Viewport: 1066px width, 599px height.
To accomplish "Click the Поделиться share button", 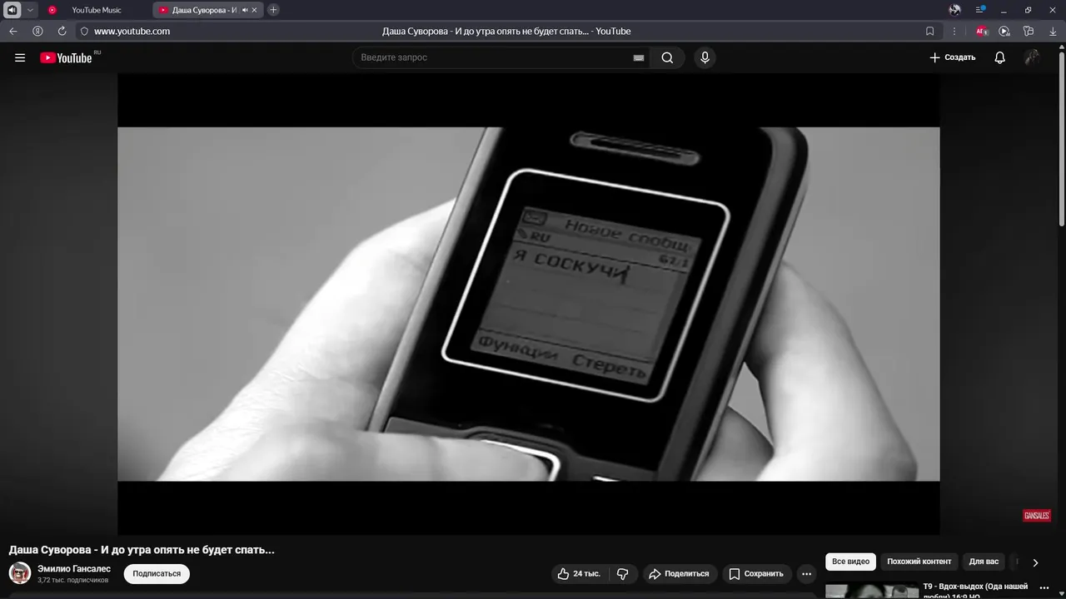I will click(679, 574).
